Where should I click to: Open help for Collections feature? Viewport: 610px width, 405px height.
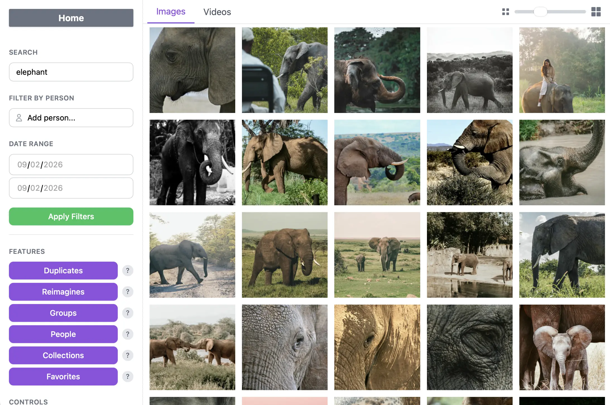128,355
